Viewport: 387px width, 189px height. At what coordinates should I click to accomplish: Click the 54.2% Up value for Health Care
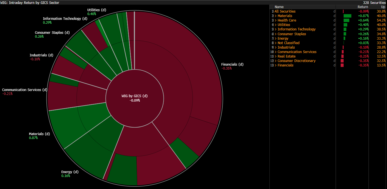(381, 20)
